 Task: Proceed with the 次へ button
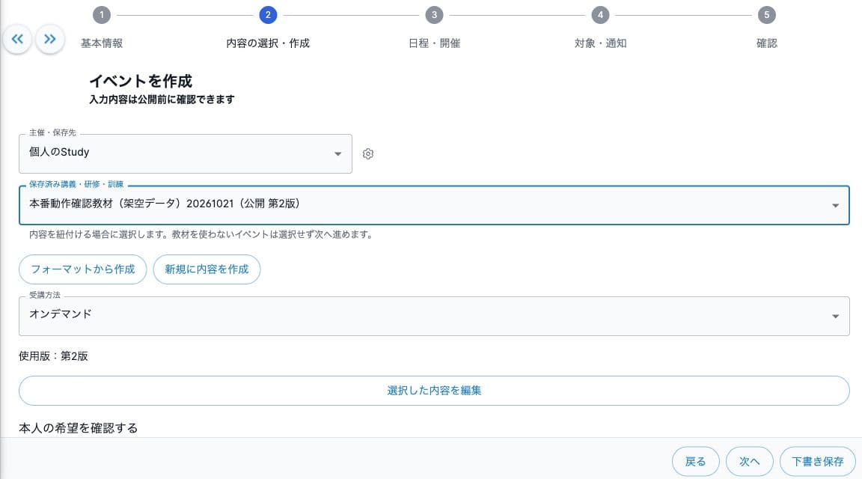749,461
